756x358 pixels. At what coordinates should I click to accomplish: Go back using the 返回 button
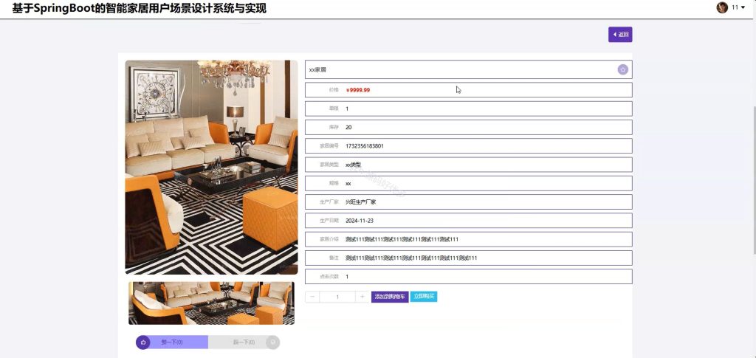(620, 35)
